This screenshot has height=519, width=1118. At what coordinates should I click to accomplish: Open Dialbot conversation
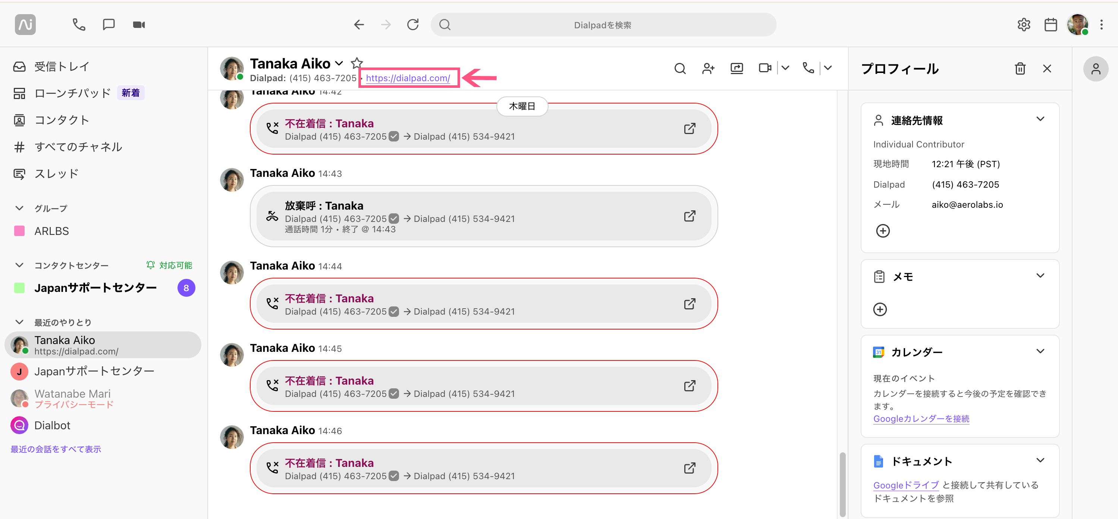click(103, 426)
